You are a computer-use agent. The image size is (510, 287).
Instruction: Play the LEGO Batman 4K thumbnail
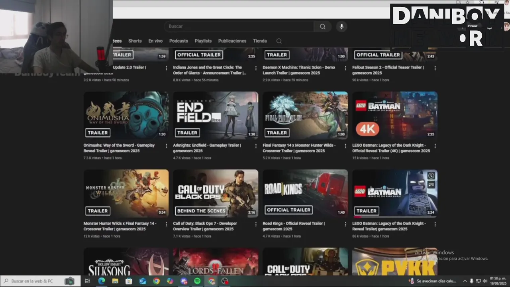pos(395,115)
